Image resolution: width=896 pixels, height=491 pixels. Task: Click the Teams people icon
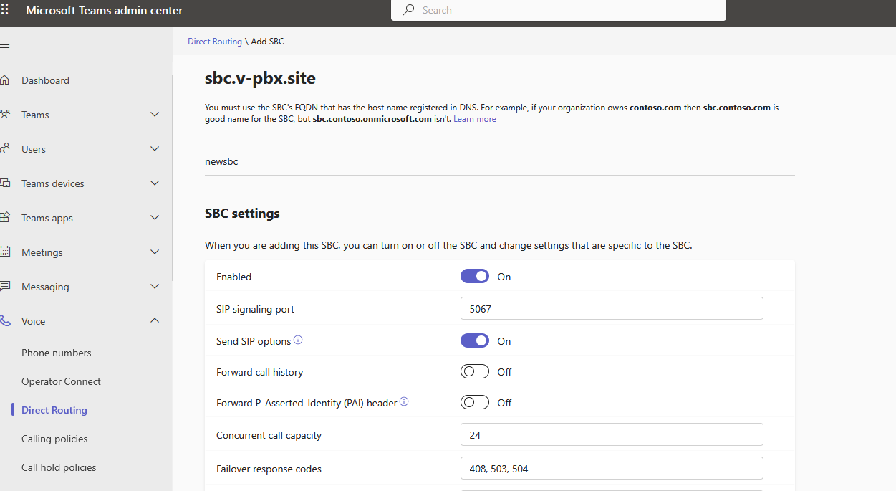(4, 114)
